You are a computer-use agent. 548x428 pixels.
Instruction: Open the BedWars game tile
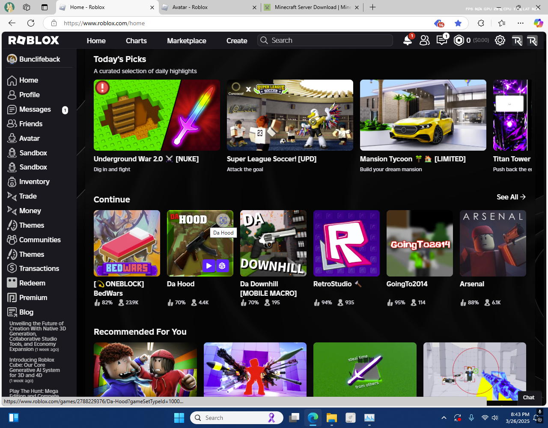127,243
